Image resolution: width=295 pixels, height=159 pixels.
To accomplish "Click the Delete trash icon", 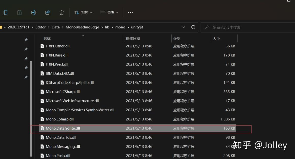I will point(62,12).
